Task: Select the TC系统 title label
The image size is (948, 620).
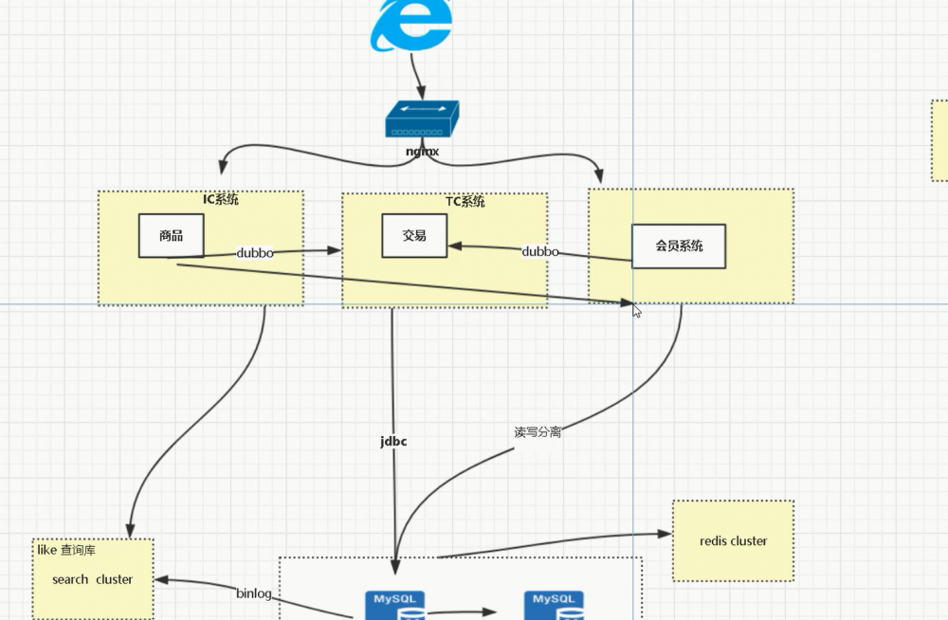Action: click(465, 201)
